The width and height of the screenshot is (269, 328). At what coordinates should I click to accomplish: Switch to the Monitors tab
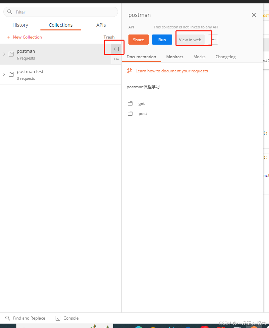pos(175,57)
